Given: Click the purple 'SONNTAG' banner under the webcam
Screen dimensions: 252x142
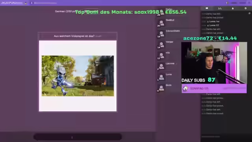Looking at the screenshot, I should point(214,88).
